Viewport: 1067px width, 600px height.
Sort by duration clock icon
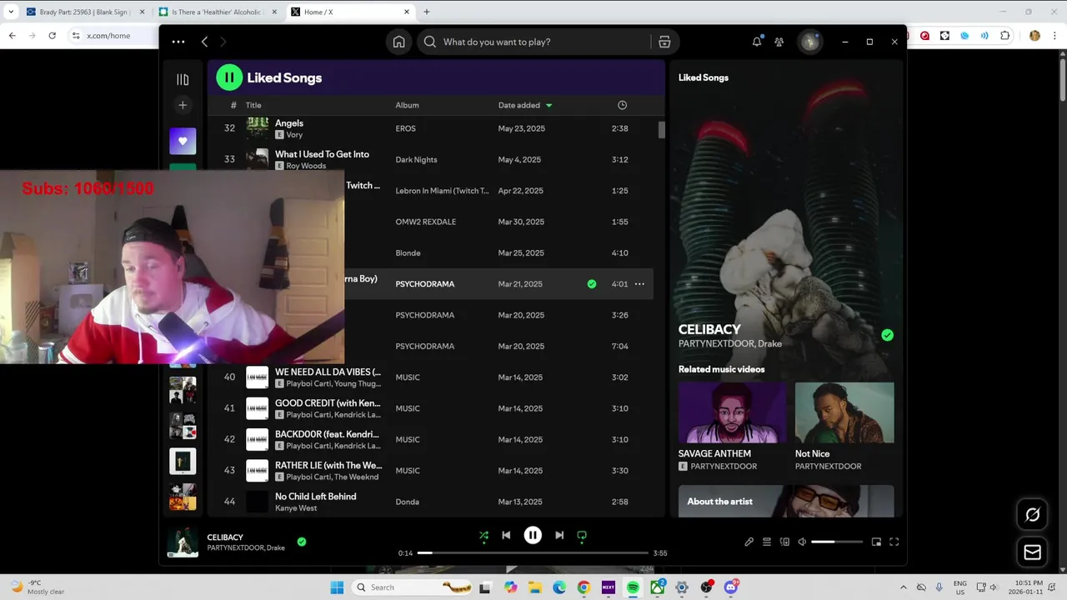click(622, 105)
